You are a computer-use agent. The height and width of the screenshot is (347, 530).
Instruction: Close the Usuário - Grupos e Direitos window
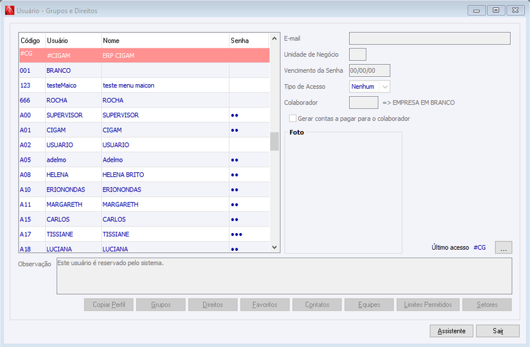click(x=515, y=11)
